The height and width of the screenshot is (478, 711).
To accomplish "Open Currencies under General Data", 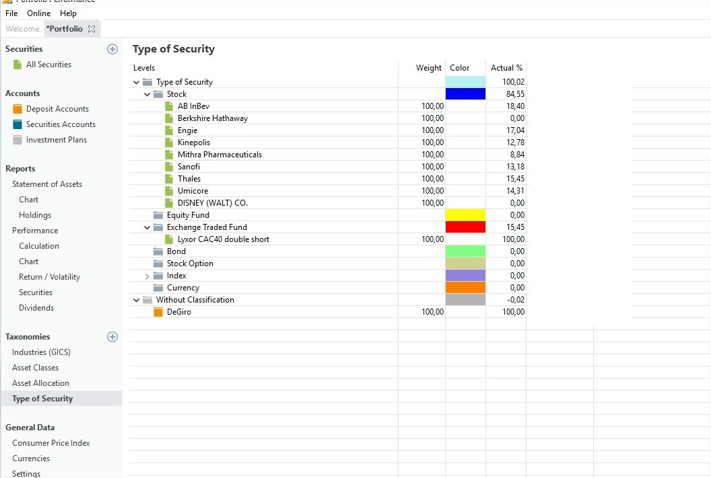I will click(31, 458).
